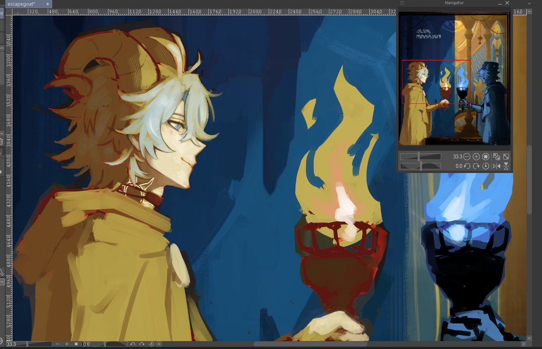Click the redo arrow on the bottom status bar

[x=142, y=343]
